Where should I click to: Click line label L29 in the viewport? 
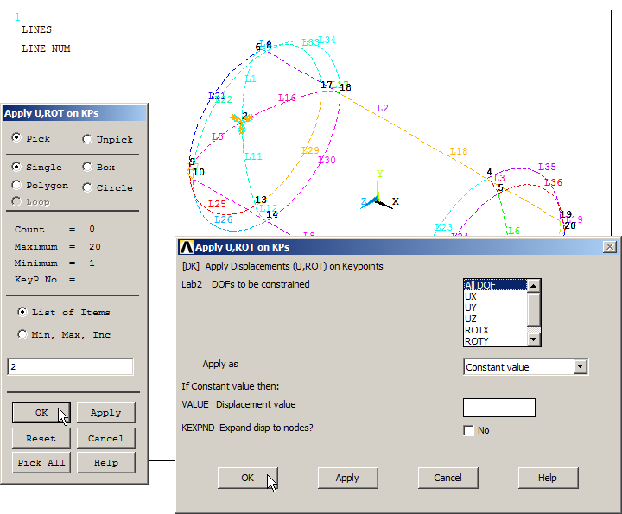pos(310,150)
